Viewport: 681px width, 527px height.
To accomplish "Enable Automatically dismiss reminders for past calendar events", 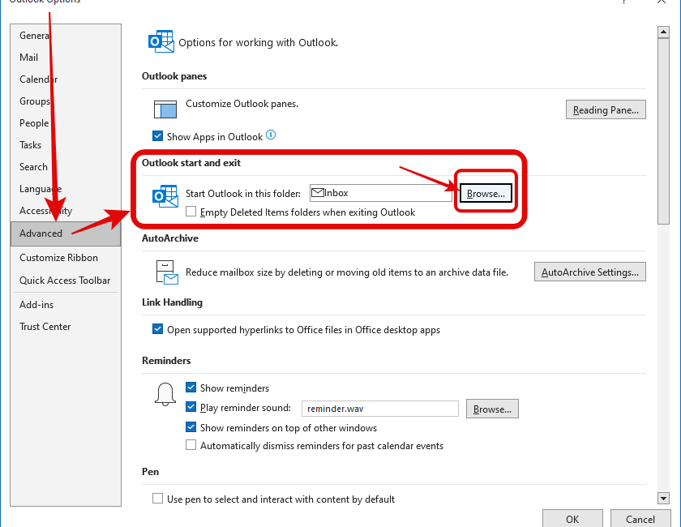I will (x=191, y=445).
